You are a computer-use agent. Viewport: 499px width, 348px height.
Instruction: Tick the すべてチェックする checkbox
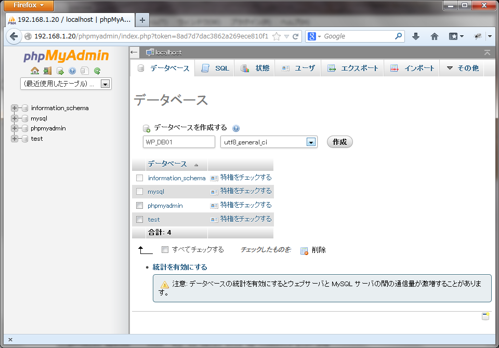(165, 249)
